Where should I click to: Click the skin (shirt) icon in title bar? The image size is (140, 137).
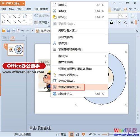[x=130, y=9]
